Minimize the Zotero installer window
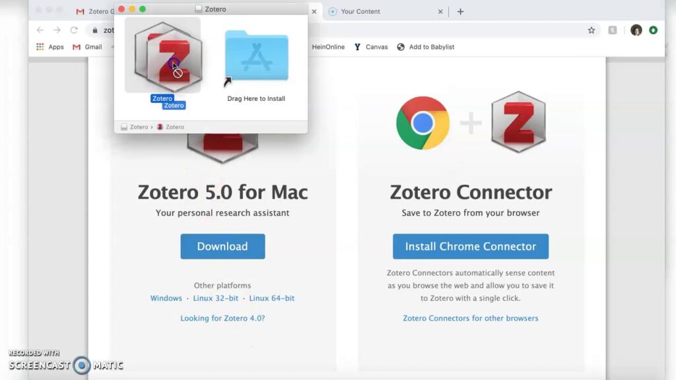 [132, 9]
